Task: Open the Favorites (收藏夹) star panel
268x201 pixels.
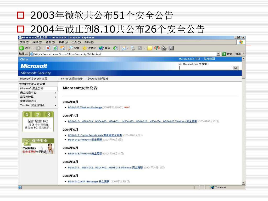Action: pyautogui.click(x=89, y=48)
